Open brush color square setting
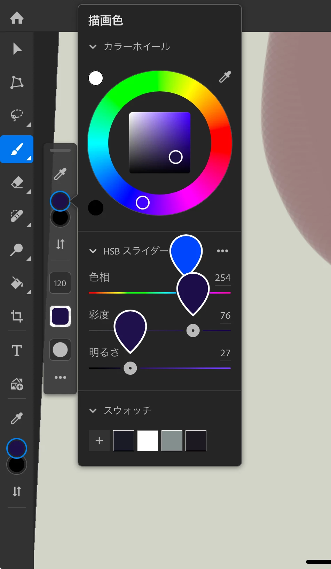The width and height of the screenshot is (331, 569). click(60, 316)
